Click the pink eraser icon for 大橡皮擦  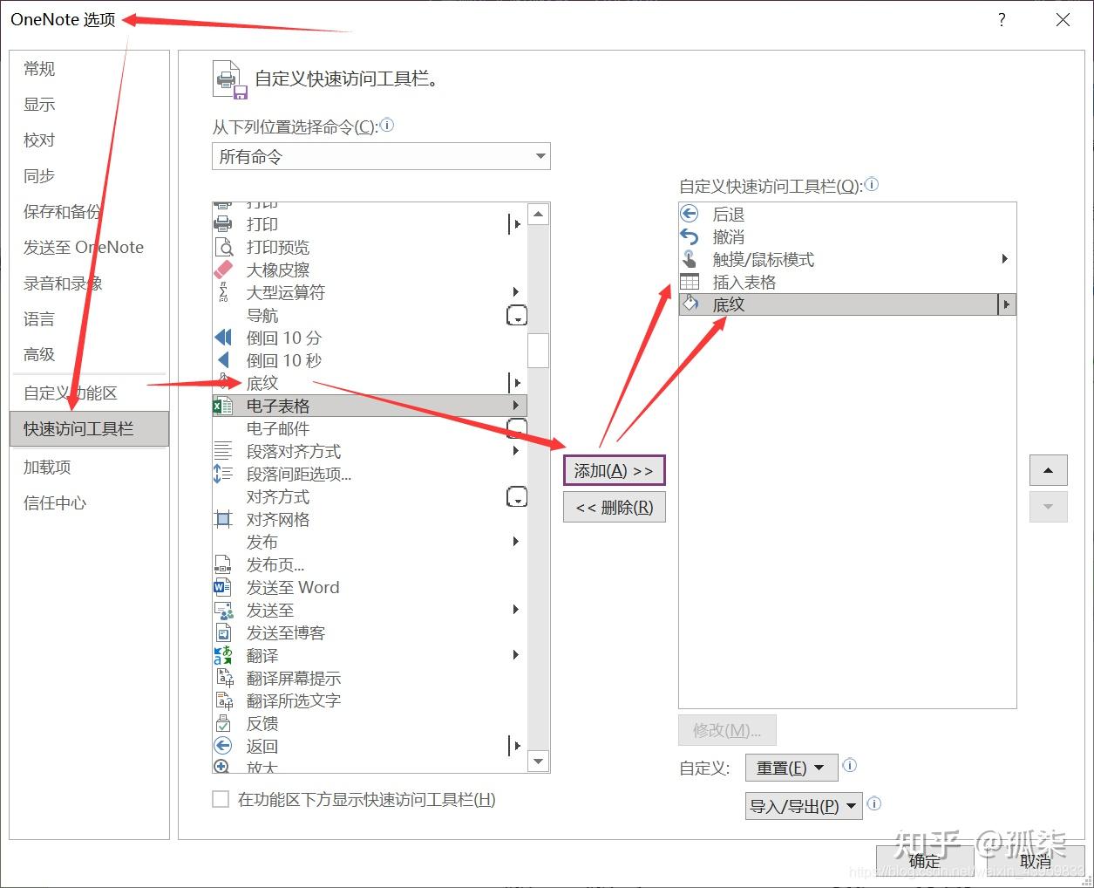(223, 270)
